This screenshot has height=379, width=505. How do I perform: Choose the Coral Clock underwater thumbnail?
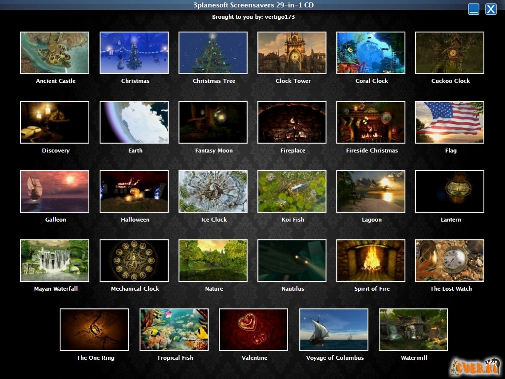370,53
